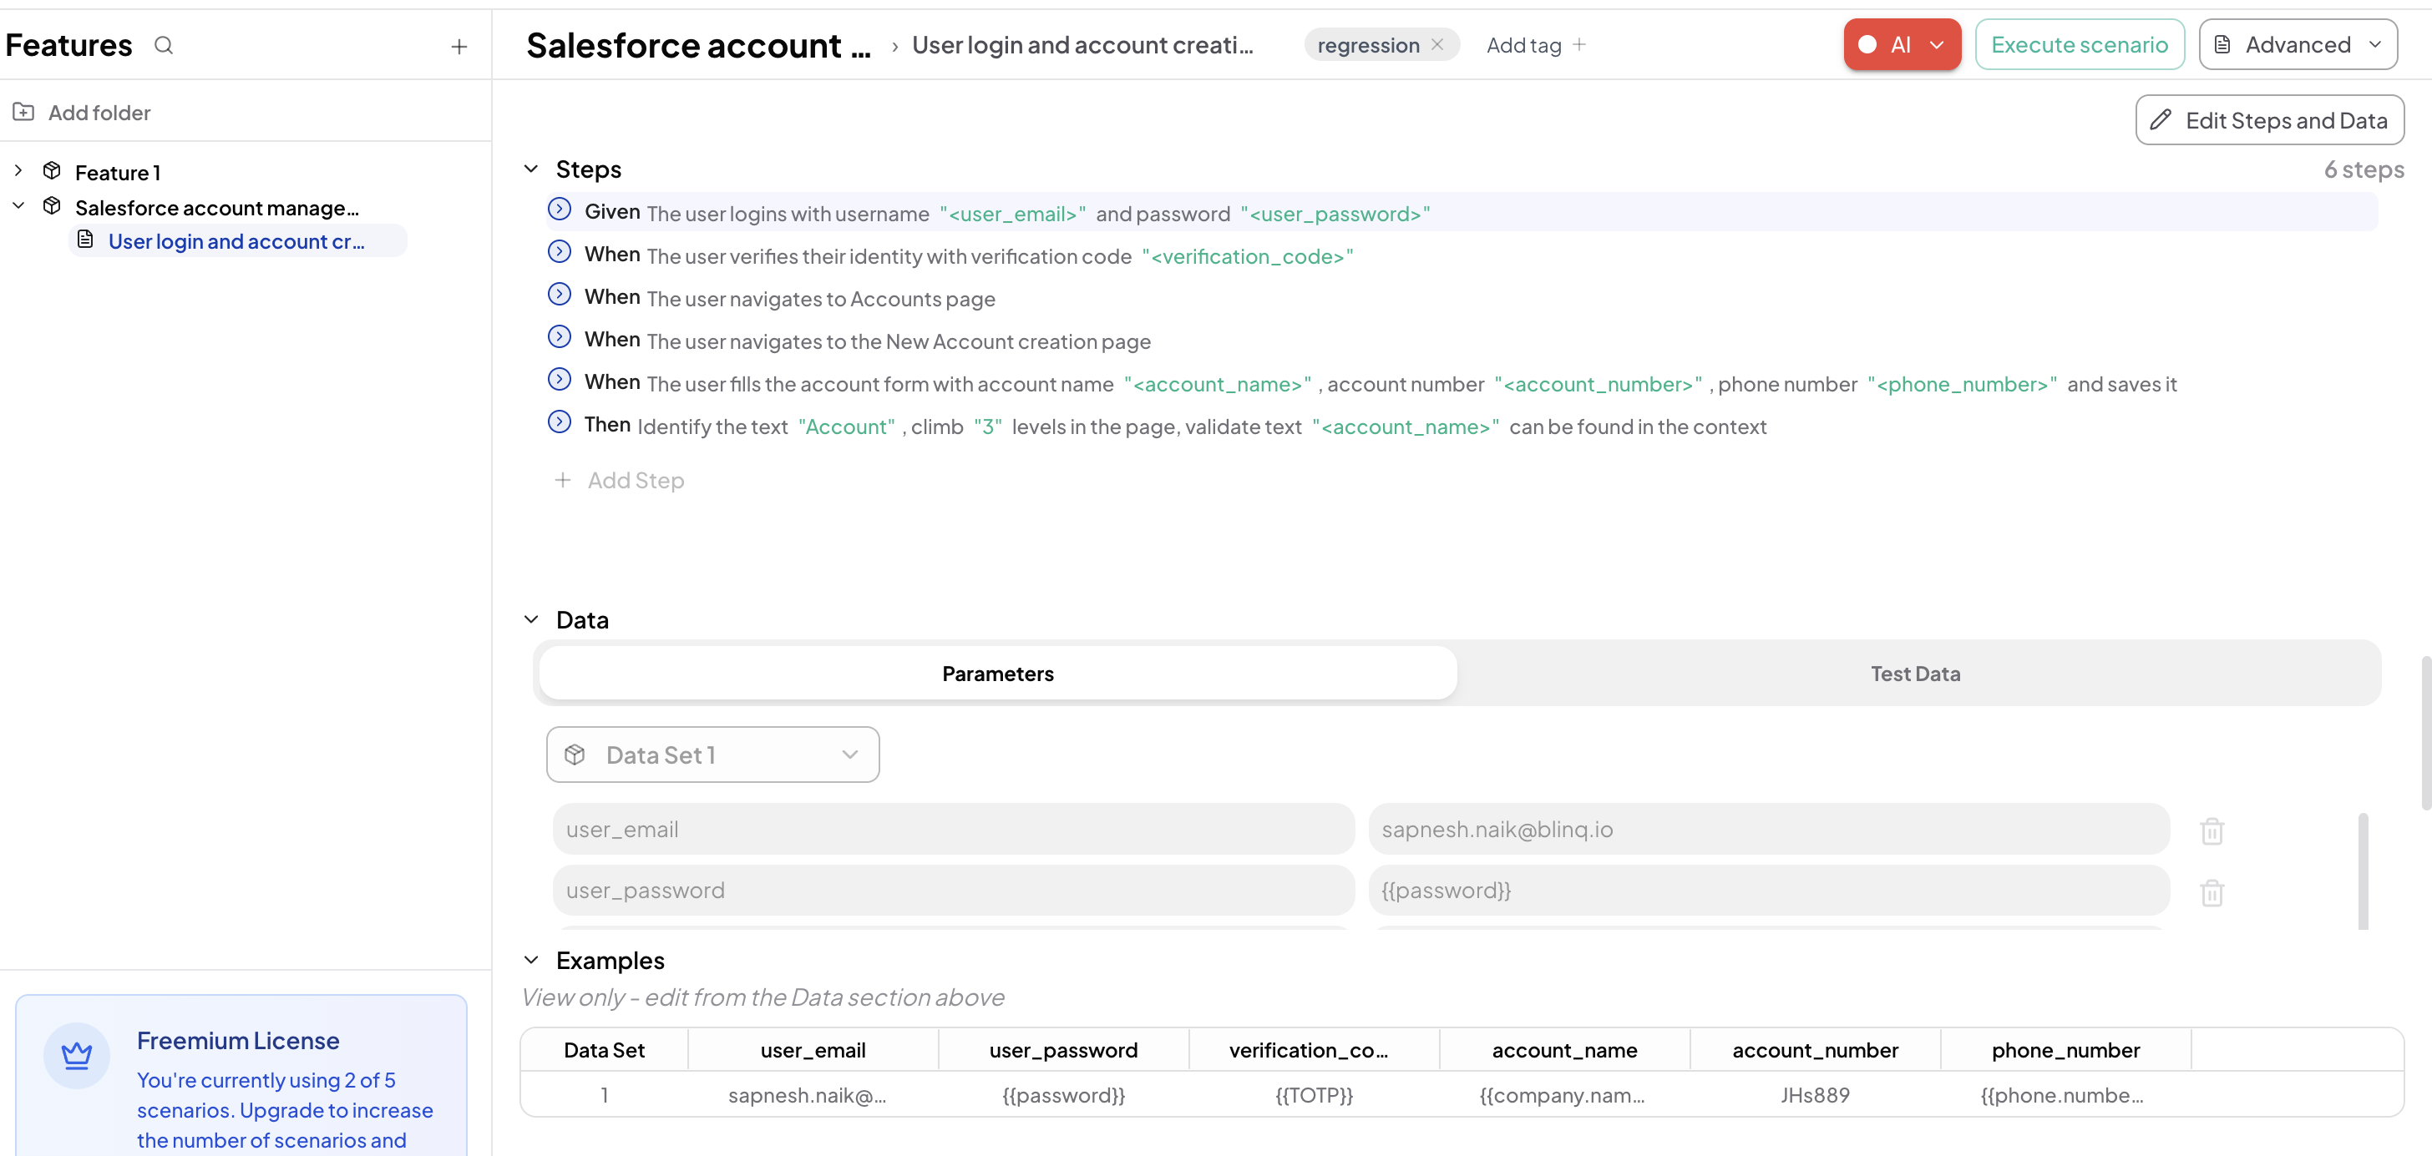Collapse the Steps section
The image size is (2432, 1156).
click(531, 169)
